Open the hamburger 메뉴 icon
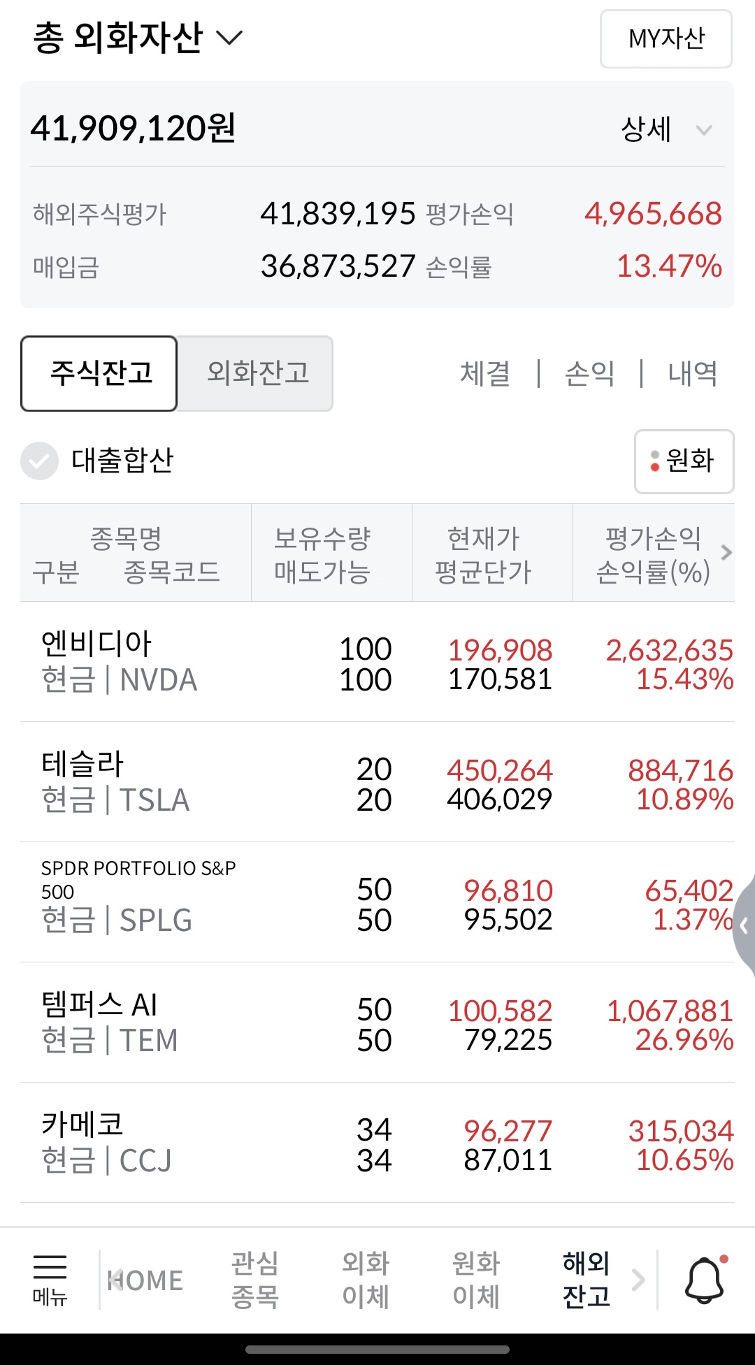Screen dimensions: 755x1365 50,1279
